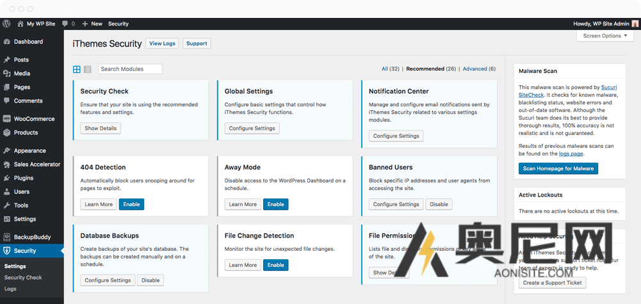Click the Support button near title
This screenshot has width=641, height=304.
(197, 44)
